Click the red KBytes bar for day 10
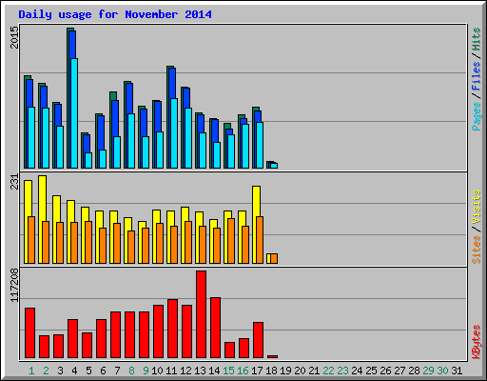 click(158, 331)
